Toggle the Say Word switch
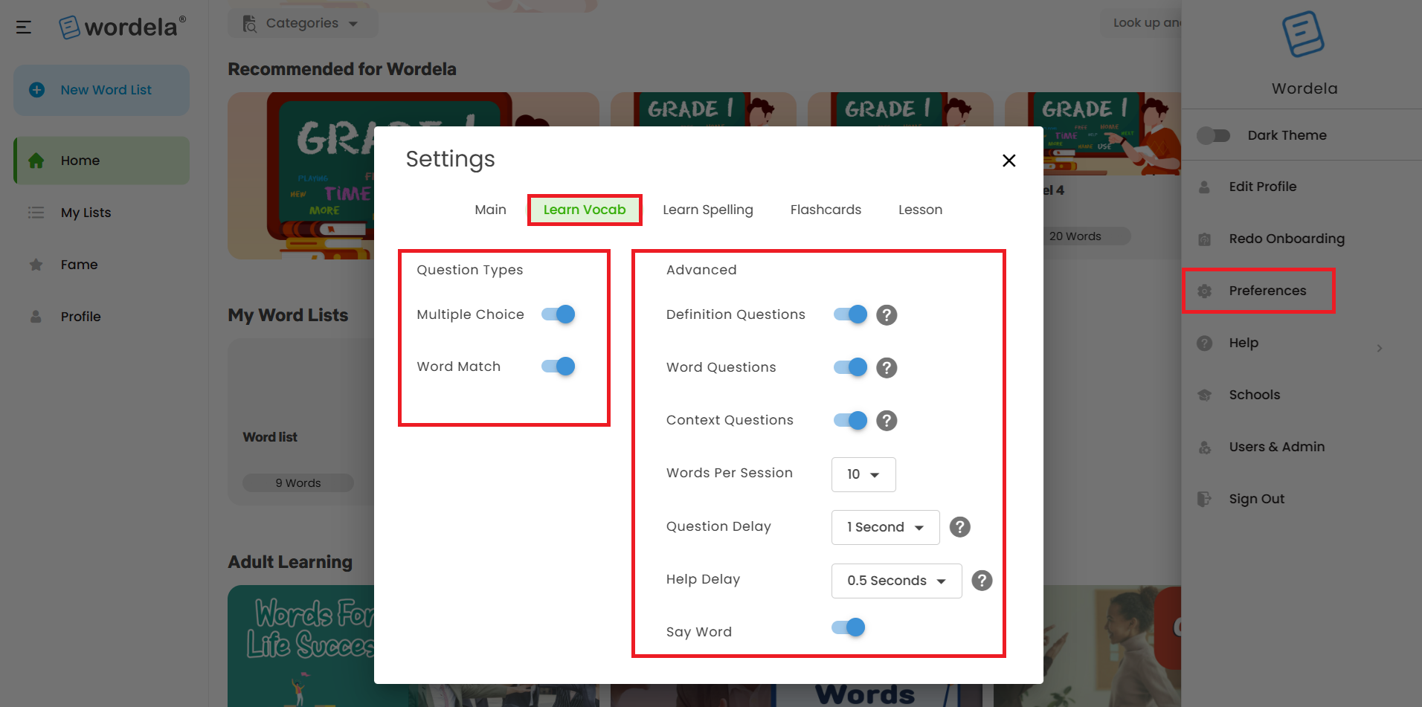 (849, 627)
